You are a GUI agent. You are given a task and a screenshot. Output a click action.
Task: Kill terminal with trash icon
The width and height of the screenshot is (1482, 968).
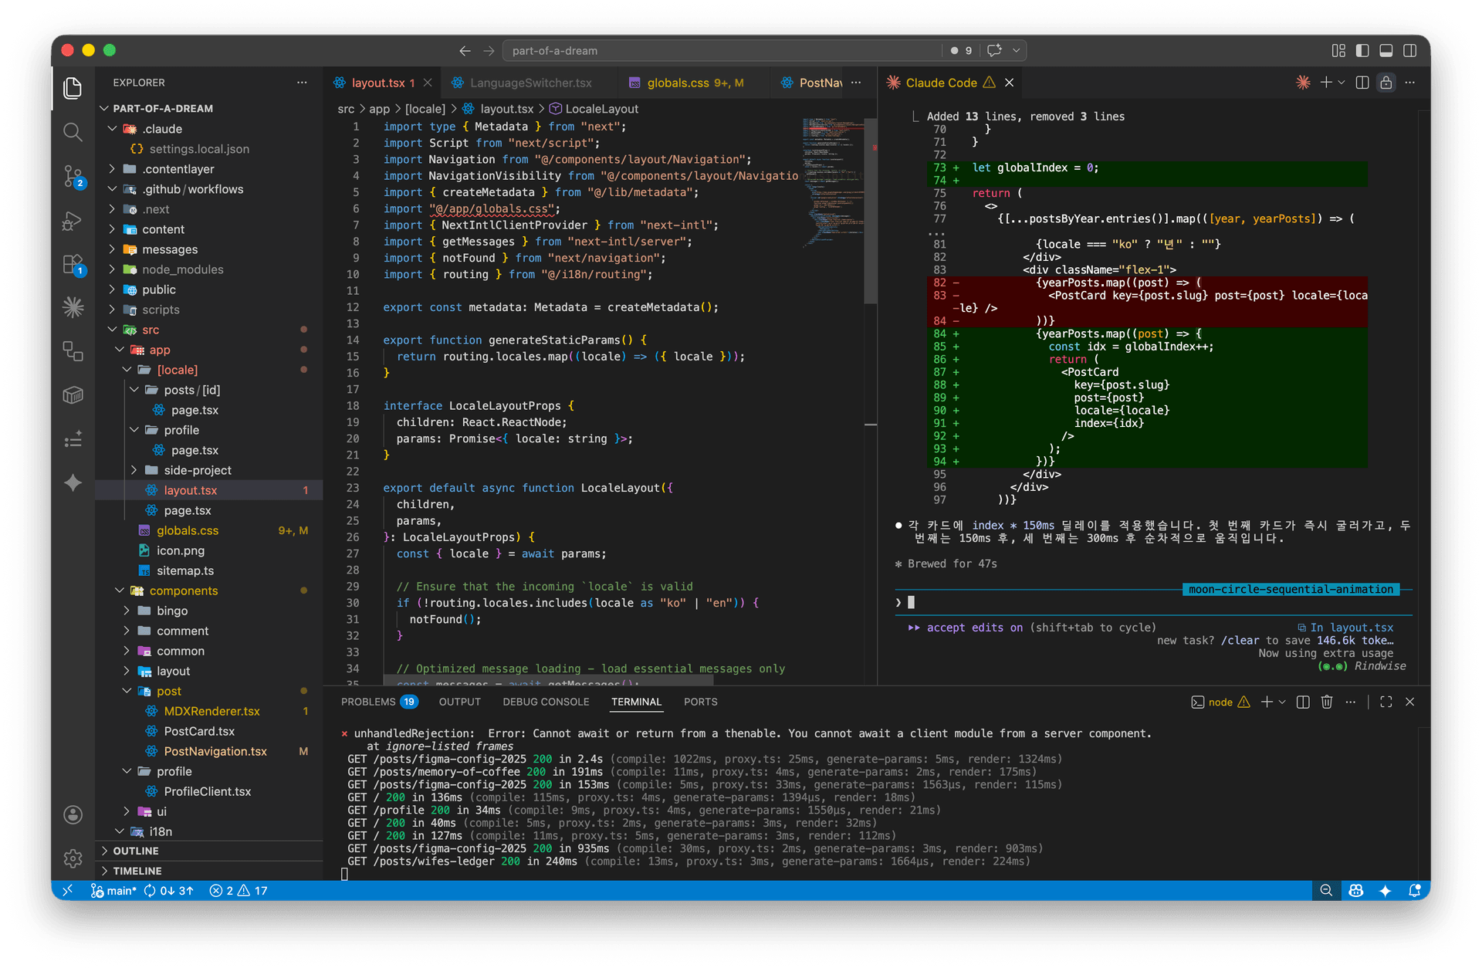(1326, 702)
